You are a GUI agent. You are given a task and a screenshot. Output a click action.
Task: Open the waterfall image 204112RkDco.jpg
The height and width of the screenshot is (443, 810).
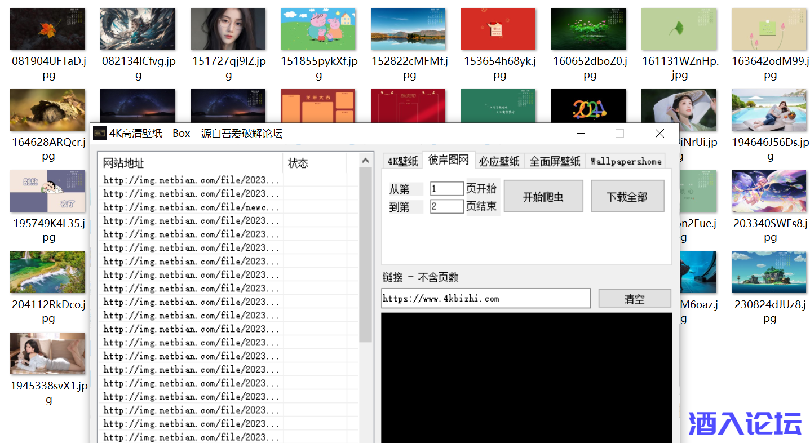[x=47, y=272]
